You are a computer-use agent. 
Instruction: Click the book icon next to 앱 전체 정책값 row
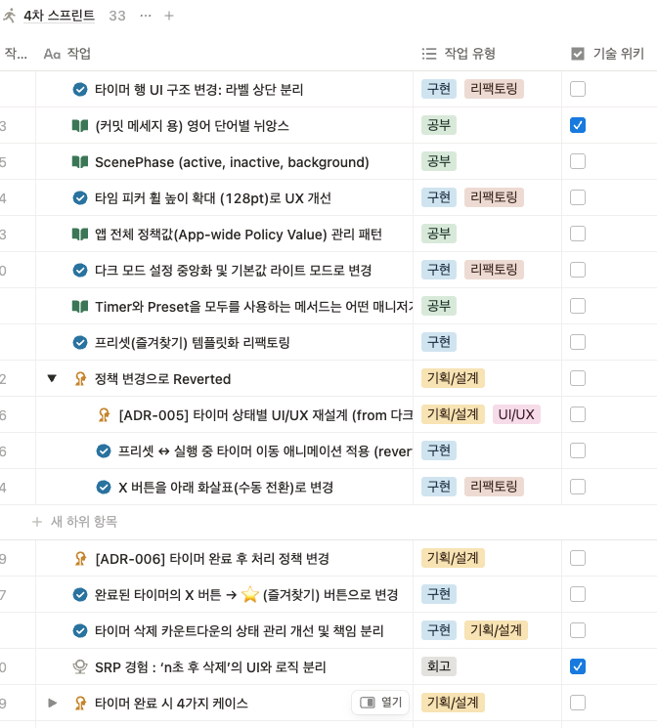(x=80, y=234)
